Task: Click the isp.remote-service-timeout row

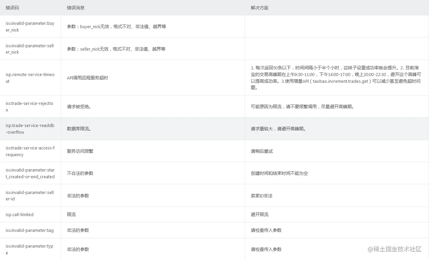Action: click(x=29, y=78)
